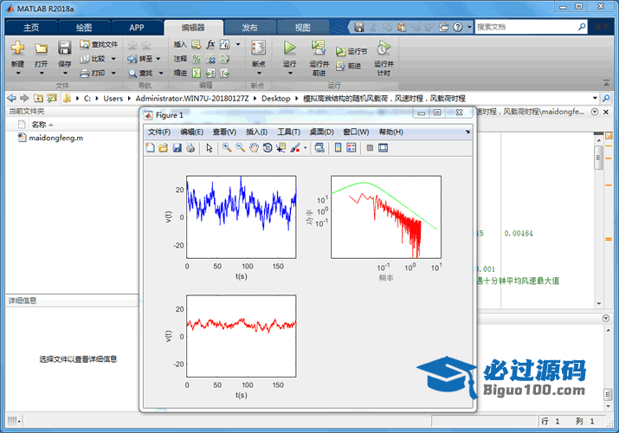Click the Save floppy icon in the ribbon
Image resolution: width=619 pixels, height=433 pixels.
point(64,48)
